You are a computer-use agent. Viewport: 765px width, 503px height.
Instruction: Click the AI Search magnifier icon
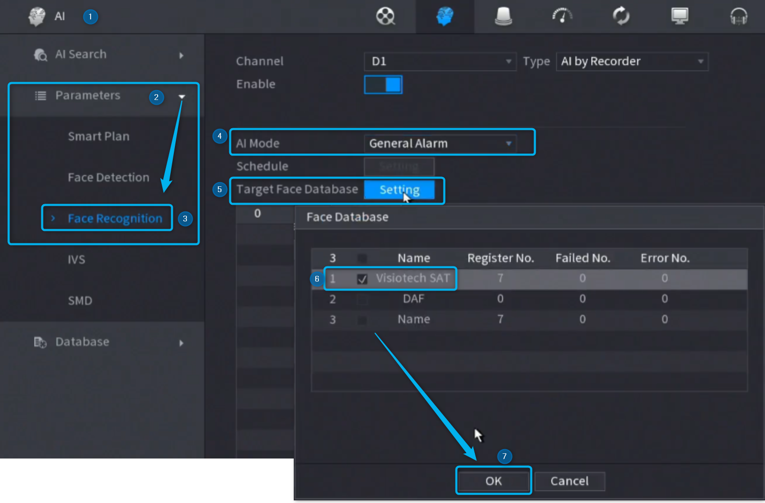pyautogui.click(x=40, y=54)
